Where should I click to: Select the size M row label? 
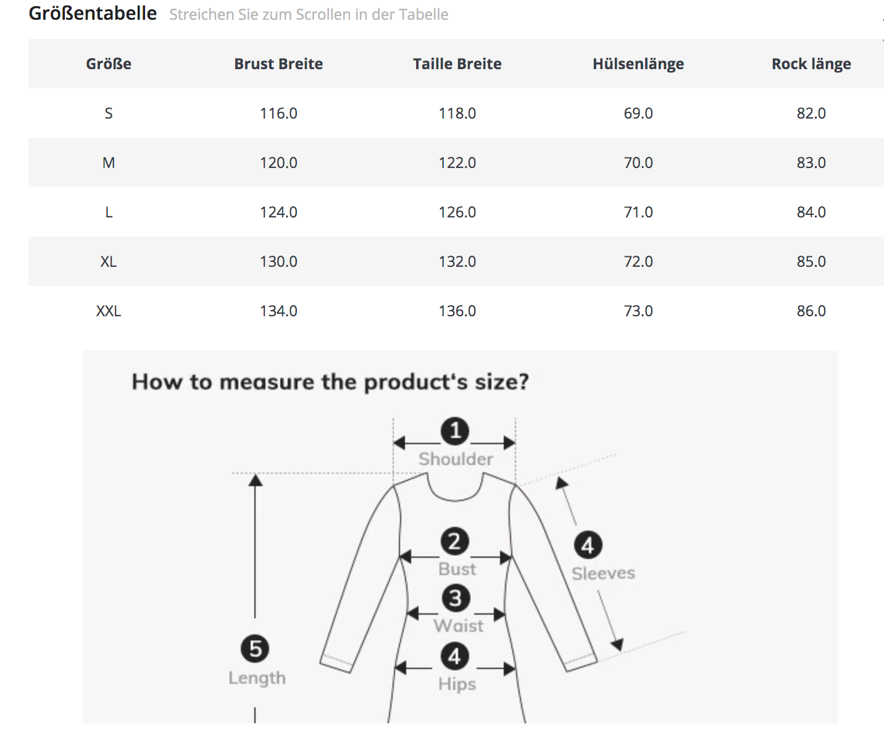tap(109, 162)
